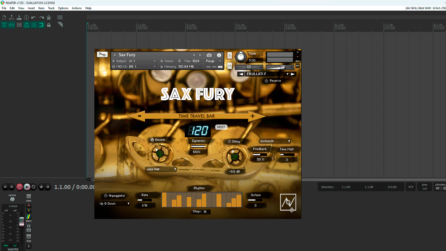The image size is (446, 251).
Task: Toggle auto-crossfade toolbar icon
Action: coord(4,25)
